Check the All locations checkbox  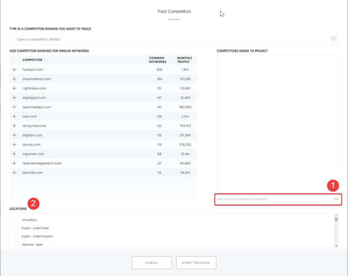click(x=17, y=220)
